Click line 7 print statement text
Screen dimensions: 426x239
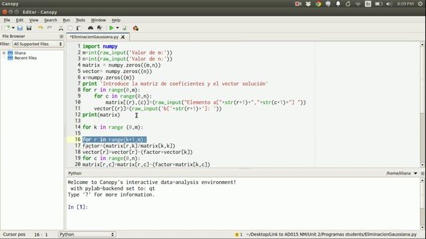coord(175,84)
